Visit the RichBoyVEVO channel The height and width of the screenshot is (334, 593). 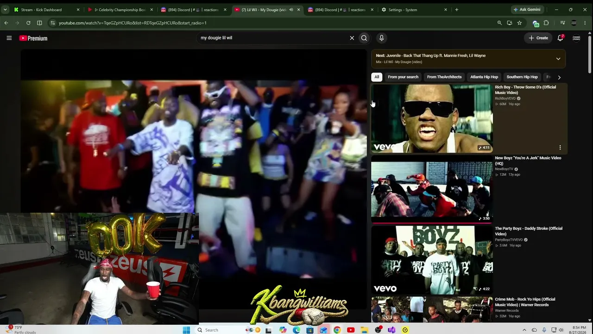pos(505,98)
